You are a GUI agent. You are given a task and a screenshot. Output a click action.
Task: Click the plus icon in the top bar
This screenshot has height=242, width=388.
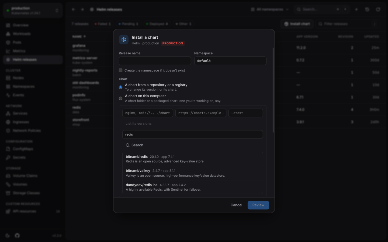point(356,9)
